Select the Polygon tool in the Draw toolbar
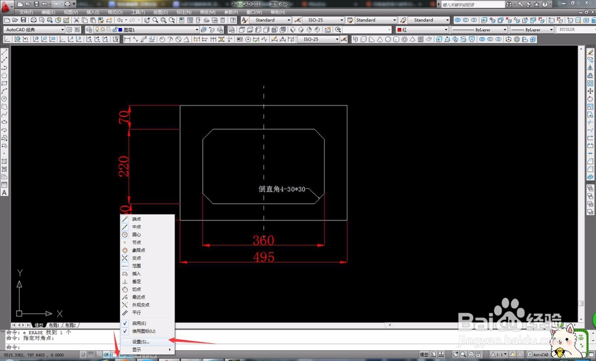This screenshot has height=361, width=596. pos(5,76)
